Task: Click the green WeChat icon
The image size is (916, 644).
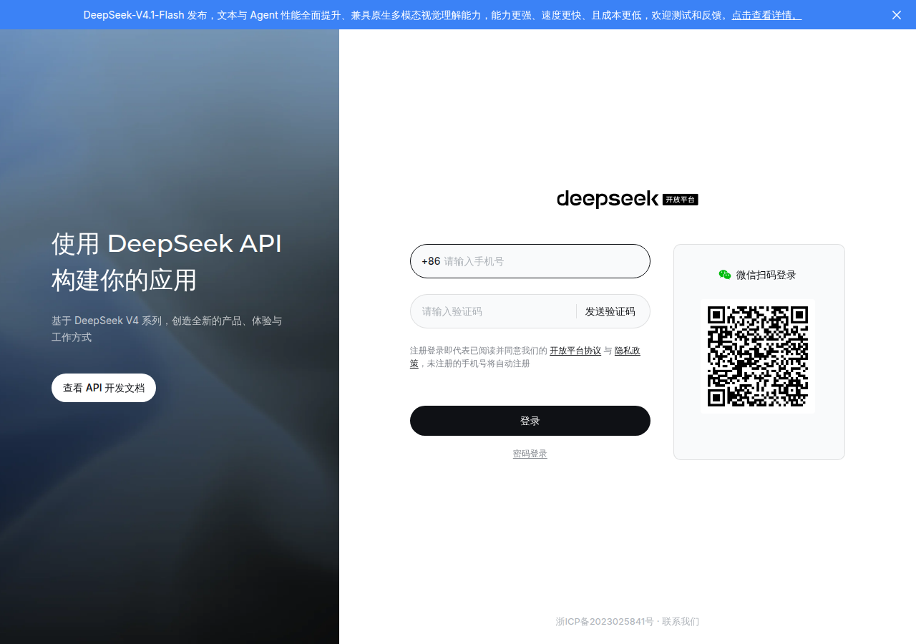Action: tap(725, 275)
